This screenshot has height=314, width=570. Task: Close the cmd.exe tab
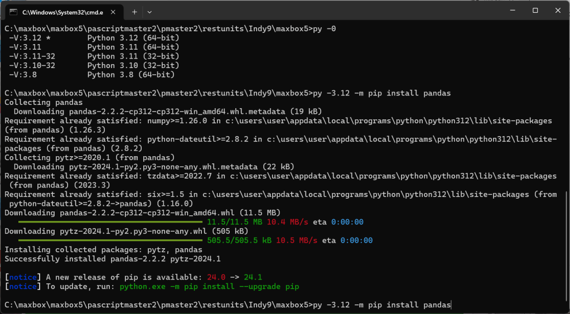click(114, 12)
